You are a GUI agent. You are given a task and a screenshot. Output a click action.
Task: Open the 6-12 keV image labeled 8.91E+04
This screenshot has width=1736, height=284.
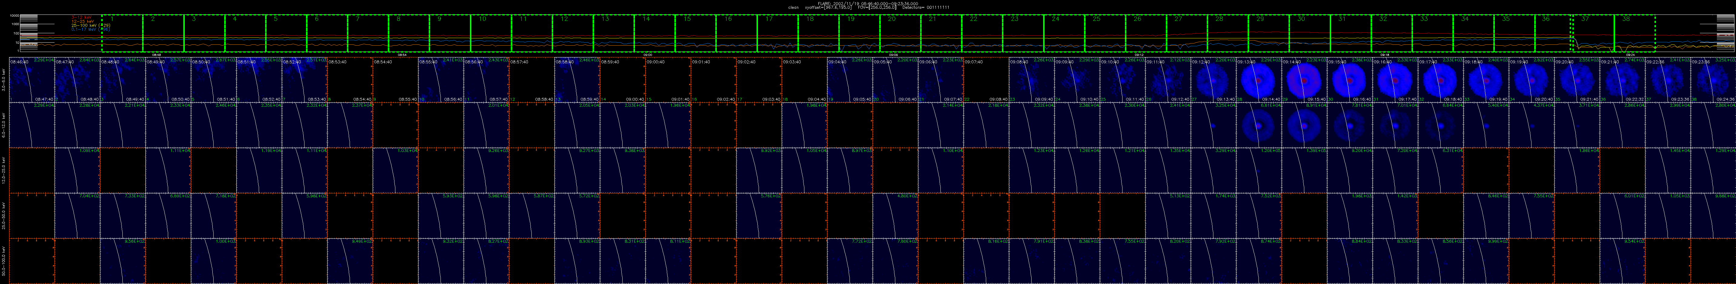1304,124
